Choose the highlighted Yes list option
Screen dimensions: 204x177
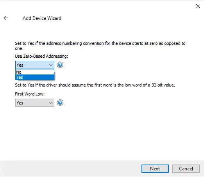(x=35, y=77)
